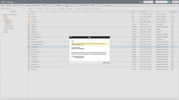Click Unselect All in the navigation bar

78,9
